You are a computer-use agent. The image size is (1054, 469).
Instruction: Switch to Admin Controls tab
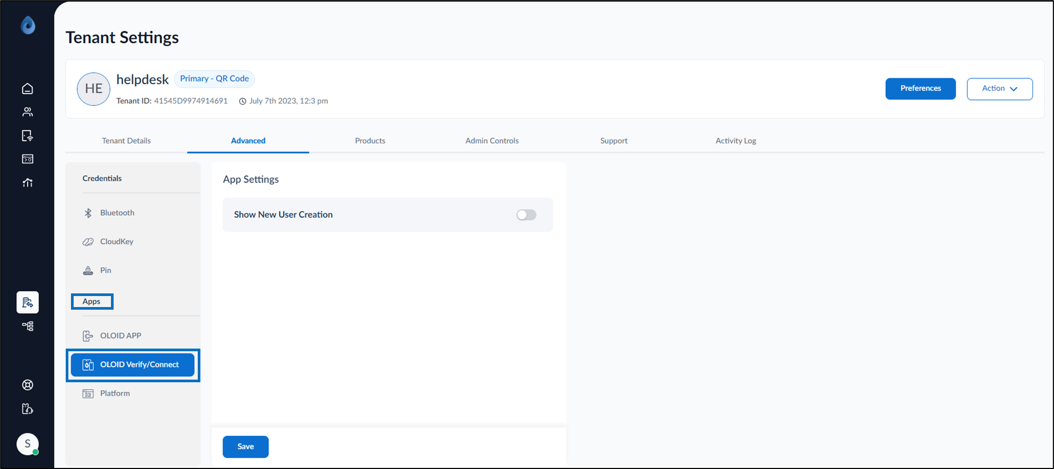[x=492, y=141]
